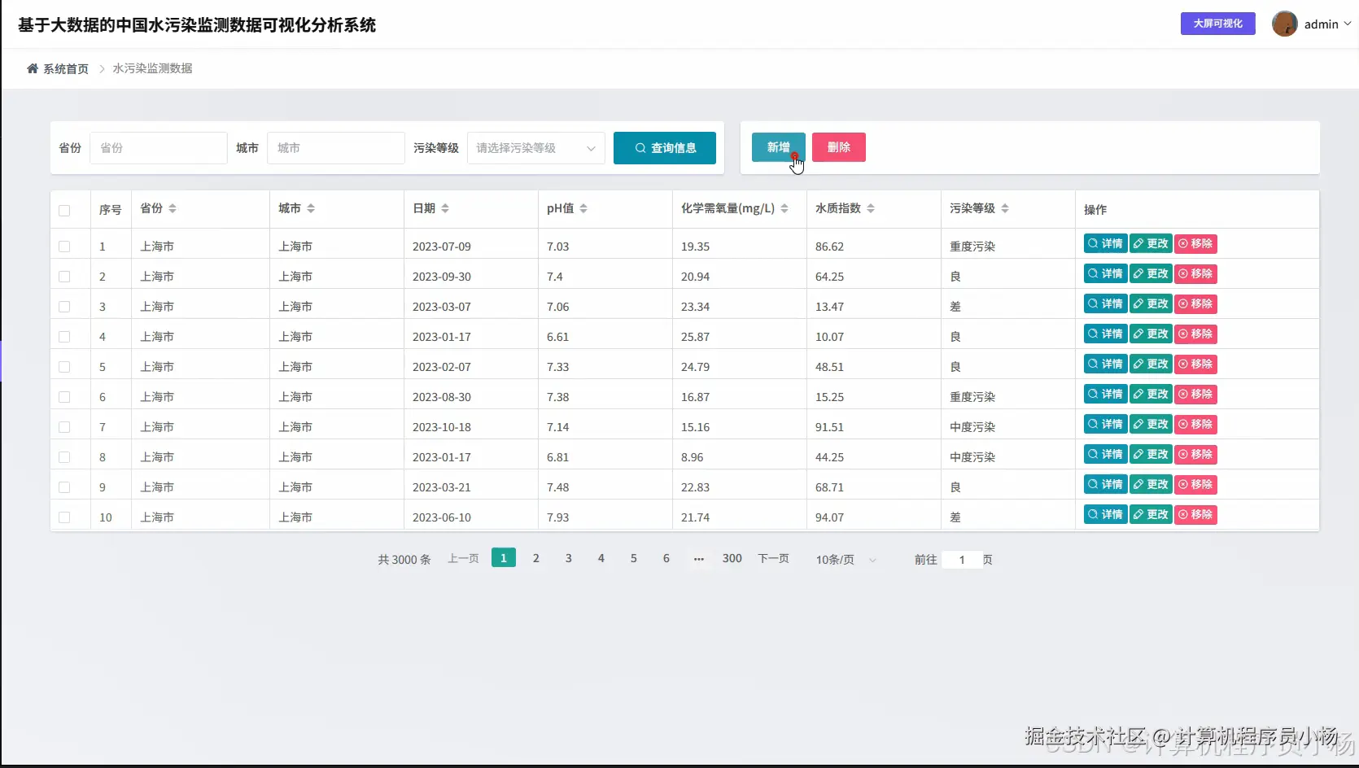
Task: Click the 前往 page number input
Action: click(x=962, y=560)
